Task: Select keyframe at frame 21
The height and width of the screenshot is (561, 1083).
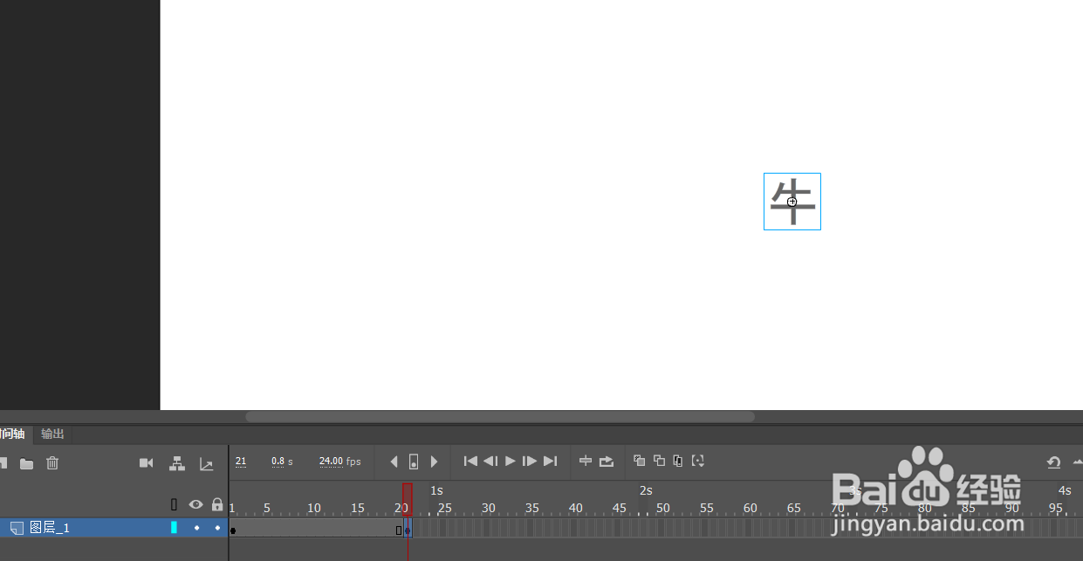Action: [408, 529]
